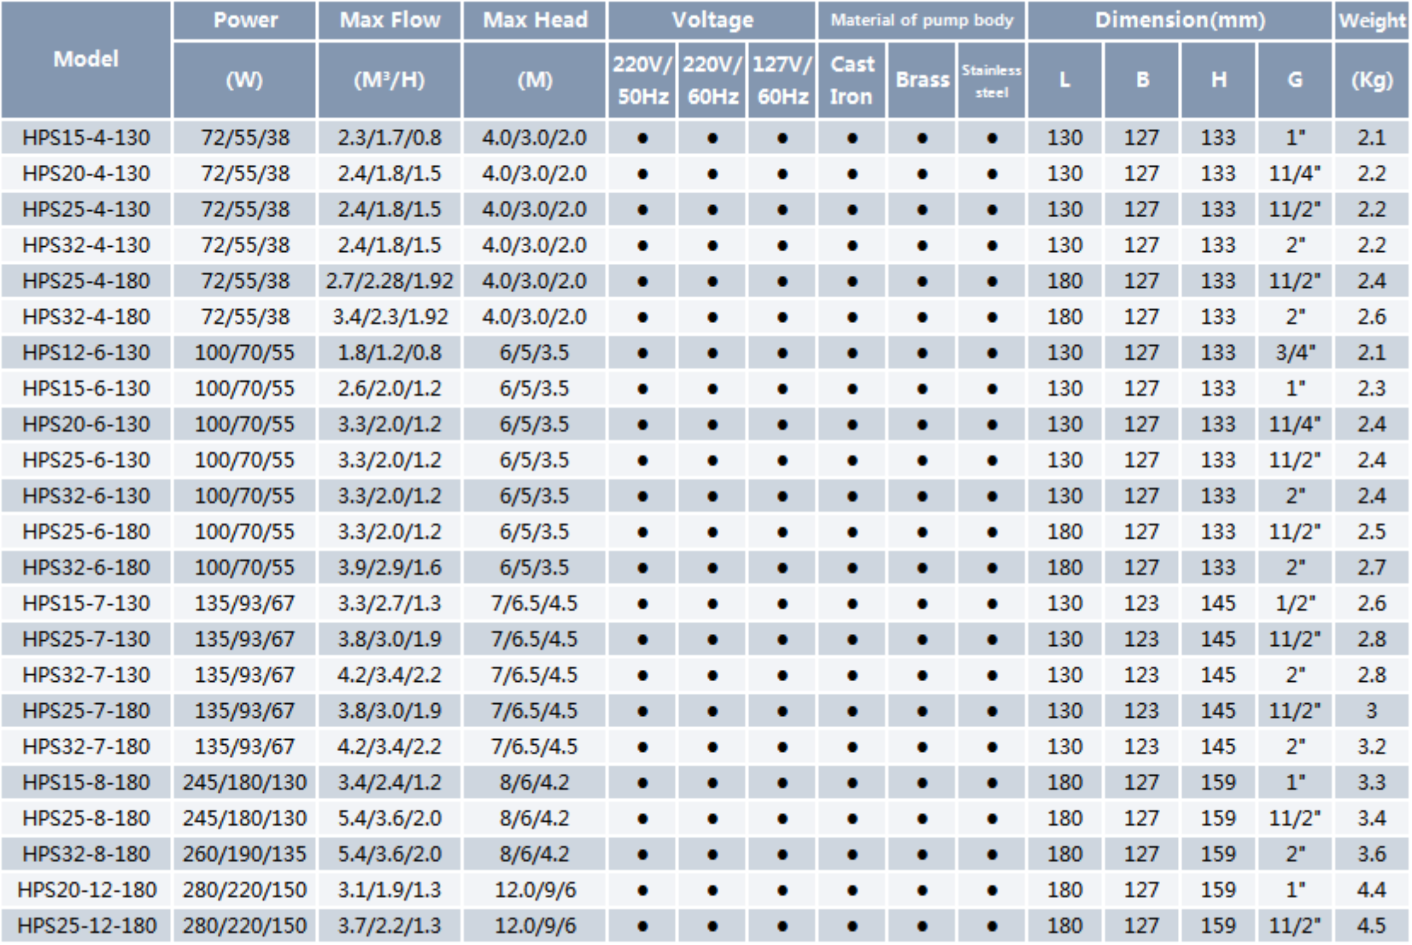Viewport: 1412px width, 945px height.
Task: Click the Model column header
Action: point(86,59)
